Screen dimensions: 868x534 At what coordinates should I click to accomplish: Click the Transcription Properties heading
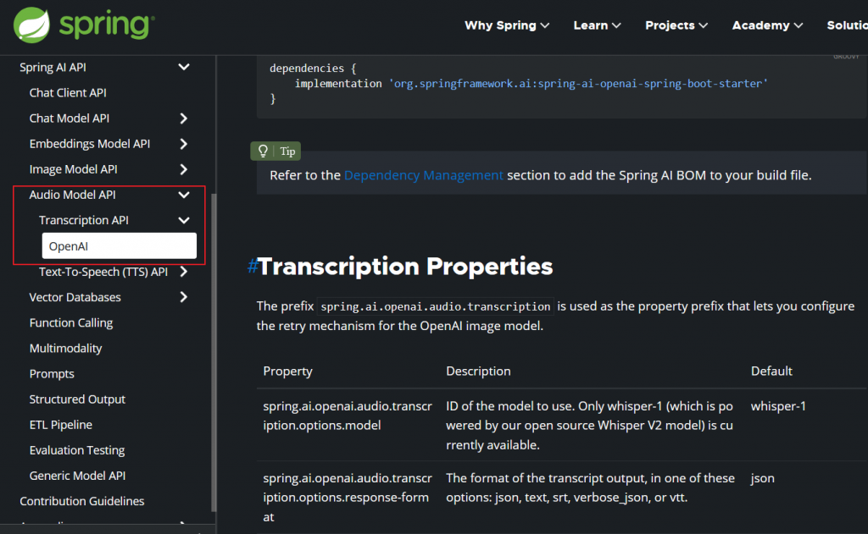pos(405,267)
